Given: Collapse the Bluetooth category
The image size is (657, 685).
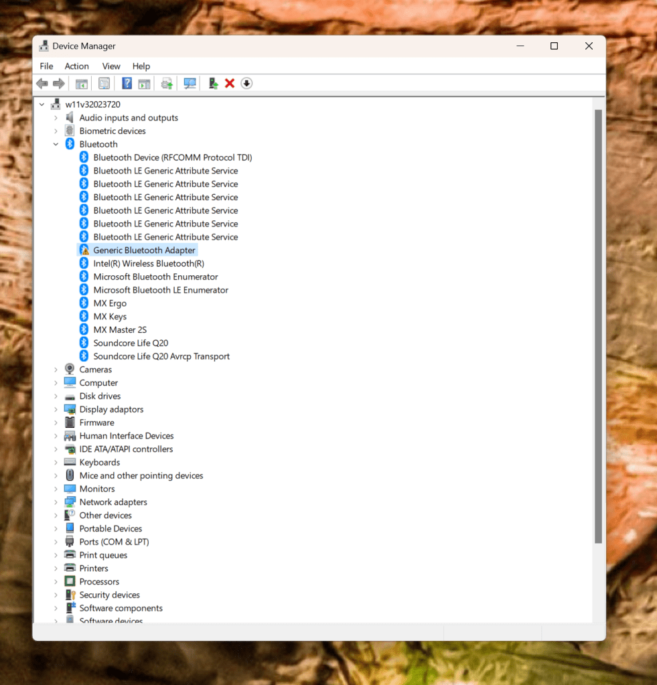Looking at the screenshot, I should [56, 144].
